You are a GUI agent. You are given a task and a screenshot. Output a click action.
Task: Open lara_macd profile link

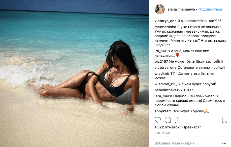pos(163,96)
